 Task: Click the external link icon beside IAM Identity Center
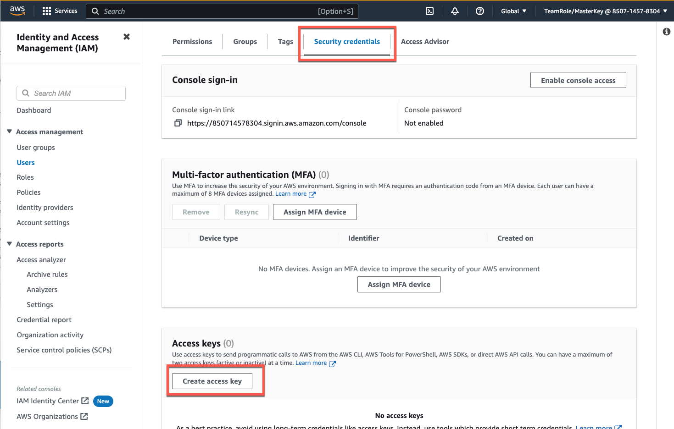(x=85, y=401)
